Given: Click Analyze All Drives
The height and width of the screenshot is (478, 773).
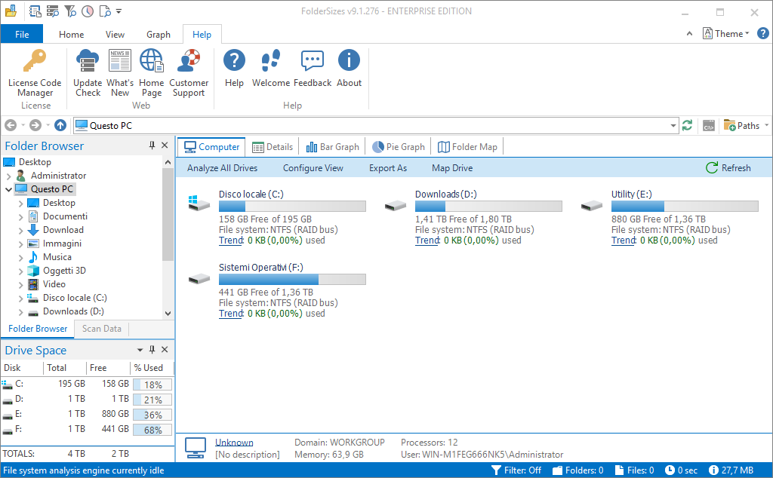Looking at the screenshot, I should pyautogui.click(x=223, y=168).
